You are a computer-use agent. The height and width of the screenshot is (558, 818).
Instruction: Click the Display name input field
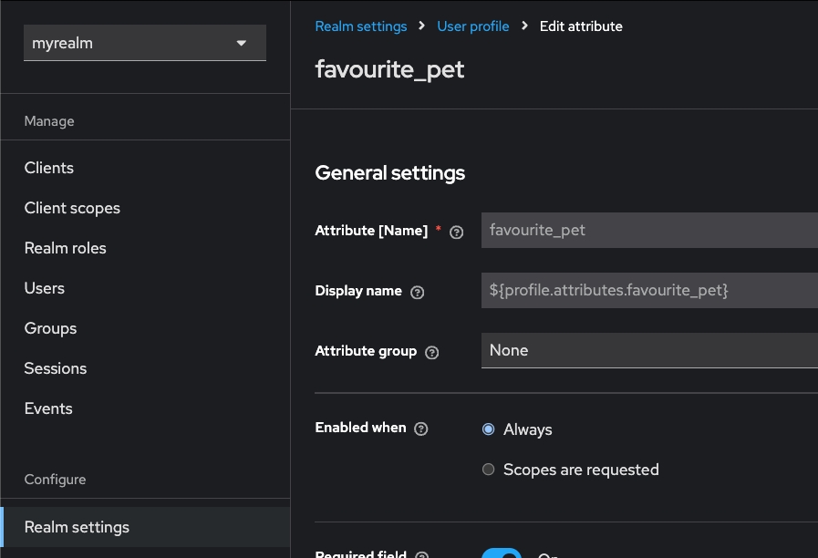(x=648, y=290)
